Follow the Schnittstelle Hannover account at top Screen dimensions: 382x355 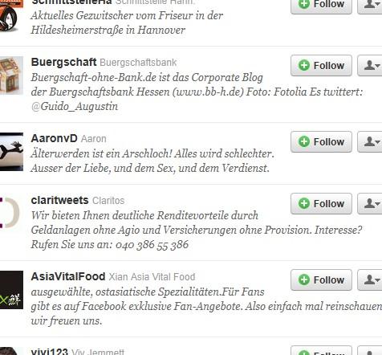321,5
